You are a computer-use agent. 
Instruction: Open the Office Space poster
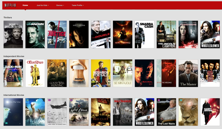click(x=35, y=73)
